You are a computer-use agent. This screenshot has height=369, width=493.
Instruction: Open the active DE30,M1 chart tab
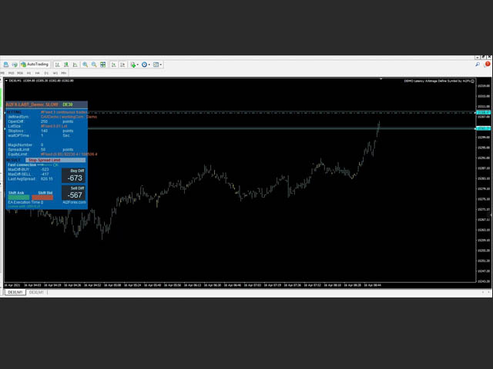click(15, 292)
